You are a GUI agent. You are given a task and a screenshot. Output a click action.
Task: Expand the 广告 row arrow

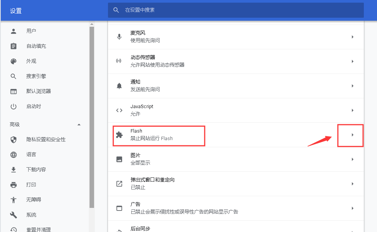coord(353,208)
